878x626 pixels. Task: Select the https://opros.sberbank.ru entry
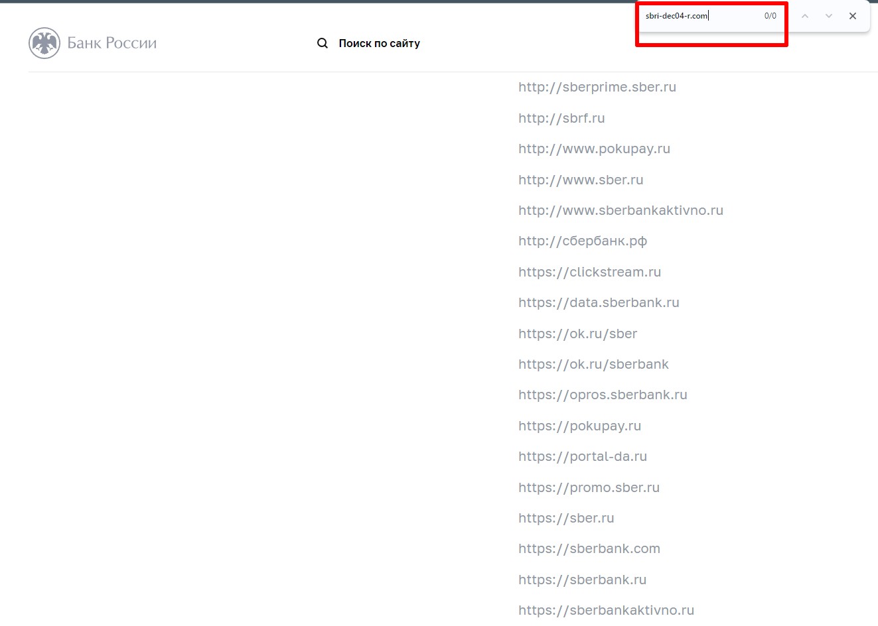pyautogui.click(x=603, y=395)
